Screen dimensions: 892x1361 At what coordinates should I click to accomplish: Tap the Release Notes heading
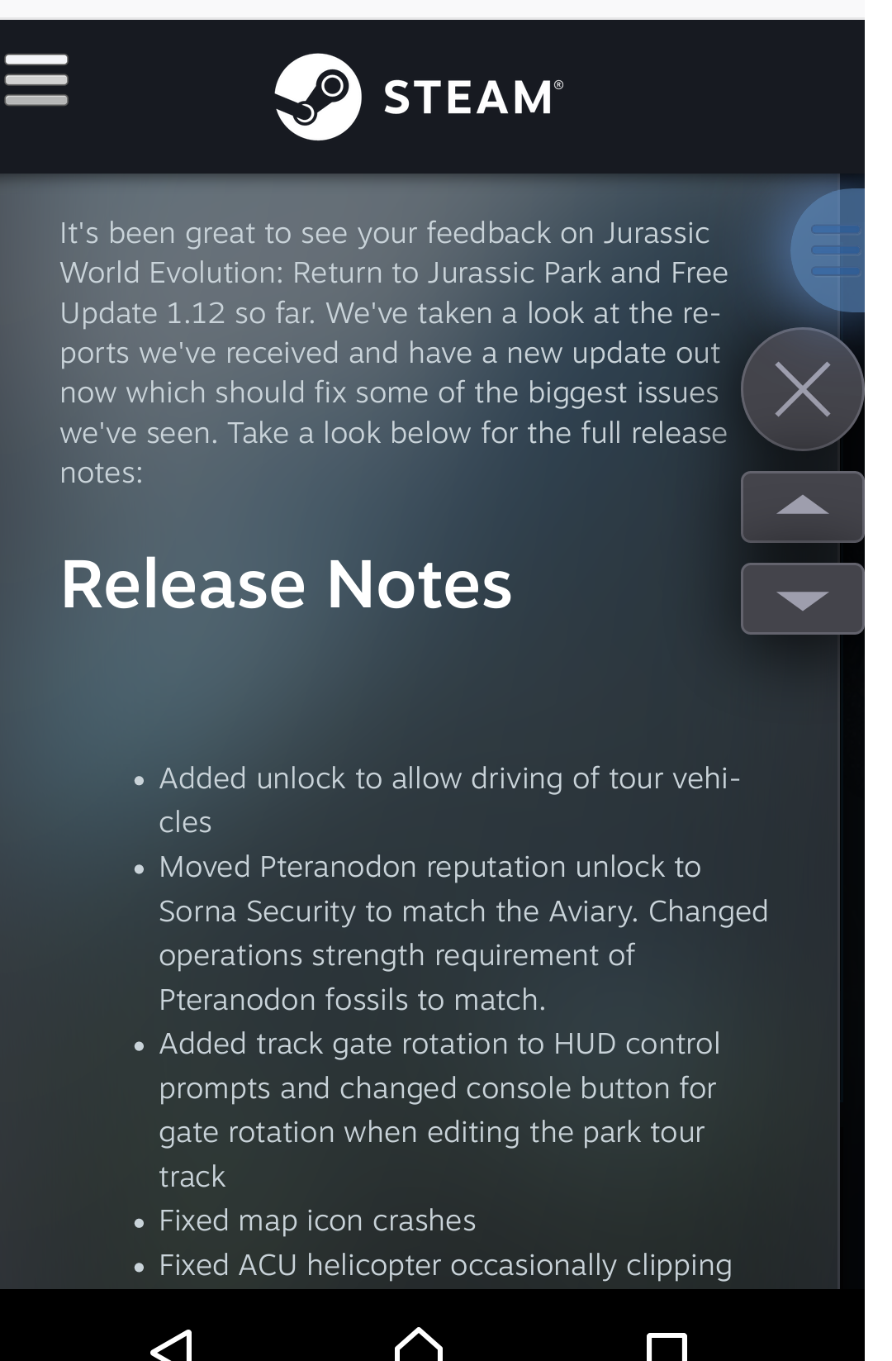[x=286, y=584]
